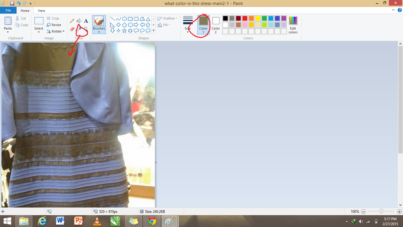
Task: Select the Color picker eyedropper tool
Action: pos(79,29)
